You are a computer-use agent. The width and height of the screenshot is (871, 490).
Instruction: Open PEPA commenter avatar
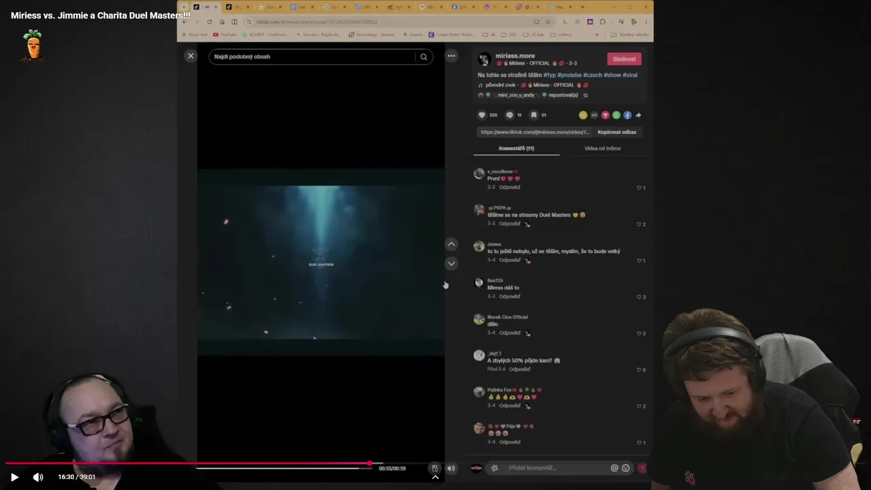point(479,210)
